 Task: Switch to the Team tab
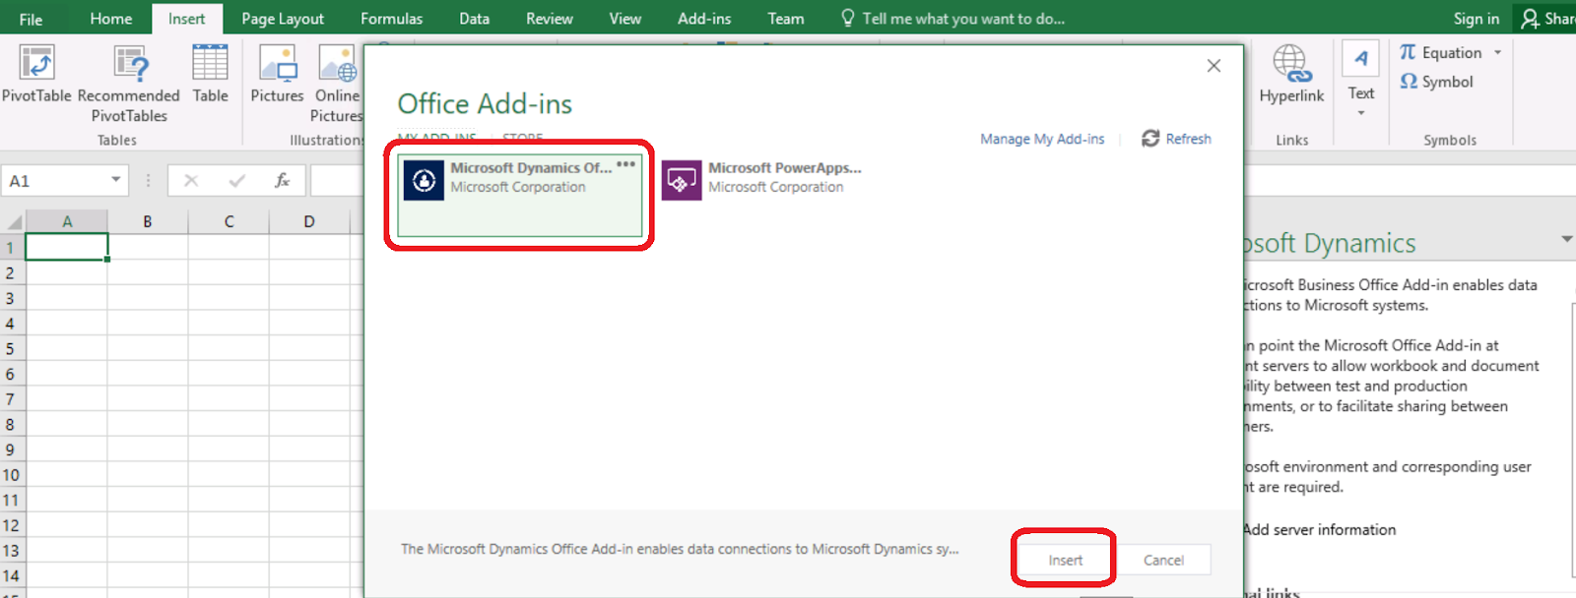(x=785, y=19)
